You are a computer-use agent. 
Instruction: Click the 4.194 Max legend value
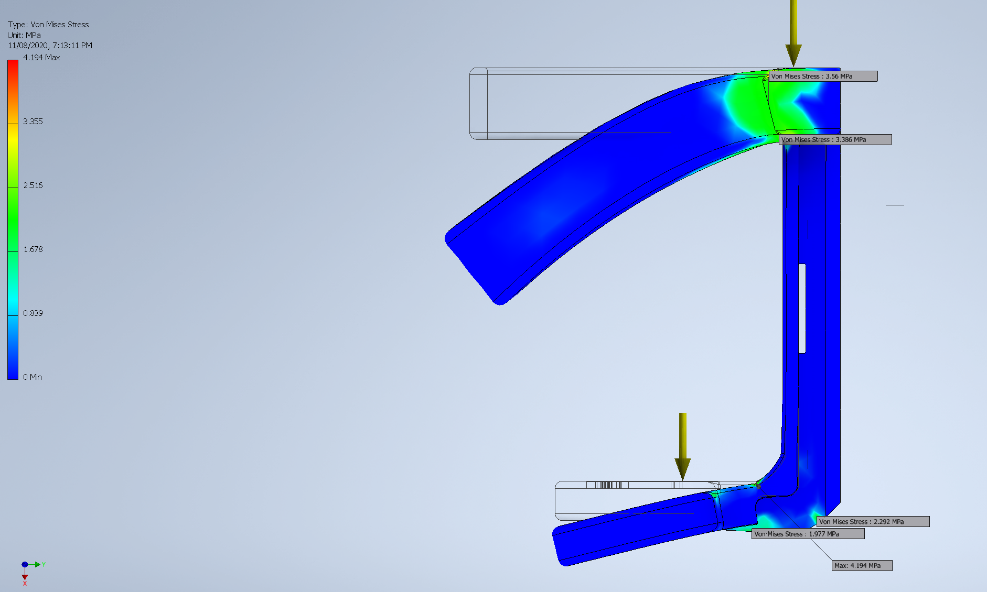[41, 58]
